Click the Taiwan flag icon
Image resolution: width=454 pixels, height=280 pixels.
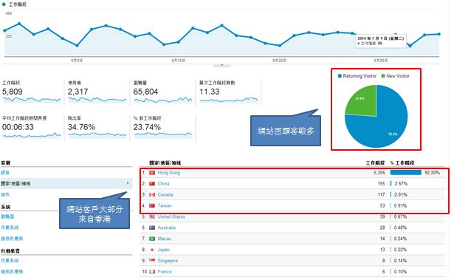click(x=152, y=206)
